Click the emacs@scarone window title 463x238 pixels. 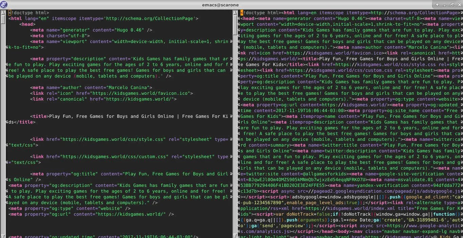click(220, 5)
